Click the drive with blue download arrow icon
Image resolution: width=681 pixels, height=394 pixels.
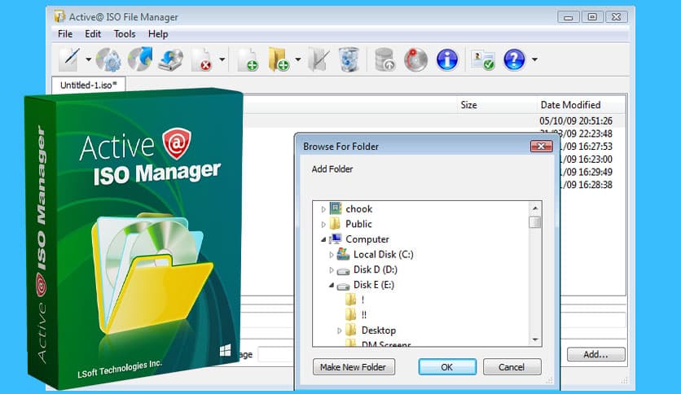(x=171, y=59)
